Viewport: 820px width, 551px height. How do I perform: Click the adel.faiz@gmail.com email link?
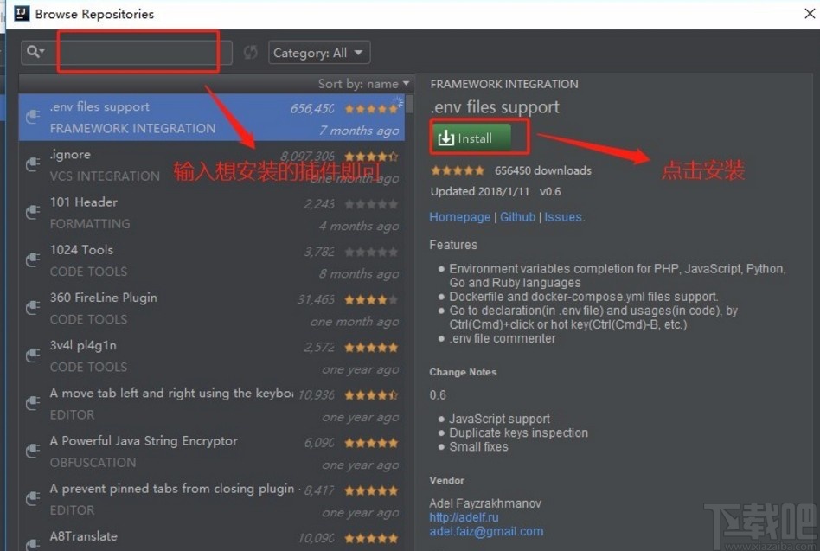click(486, 531)
